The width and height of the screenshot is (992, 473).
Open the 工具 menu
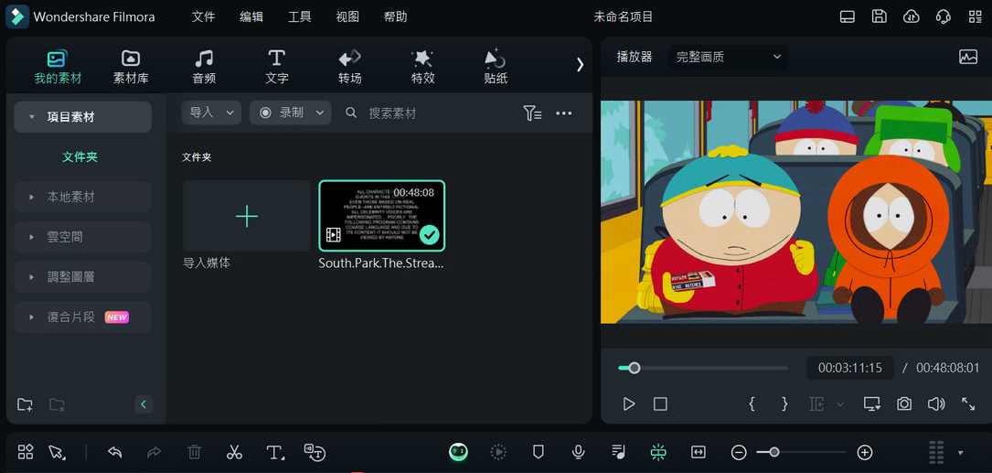point(299,17)
